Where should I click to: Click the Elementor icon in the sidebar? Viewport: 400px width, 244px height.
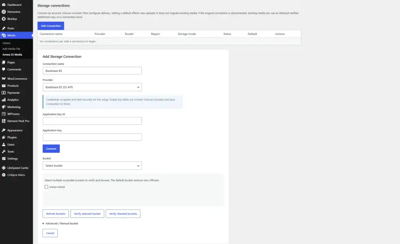[x=4, y=12]
